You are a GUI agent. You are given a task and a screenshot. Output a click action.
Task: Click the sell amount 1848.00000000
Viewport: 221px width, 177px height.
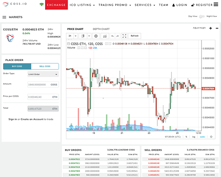pos(172,159)
